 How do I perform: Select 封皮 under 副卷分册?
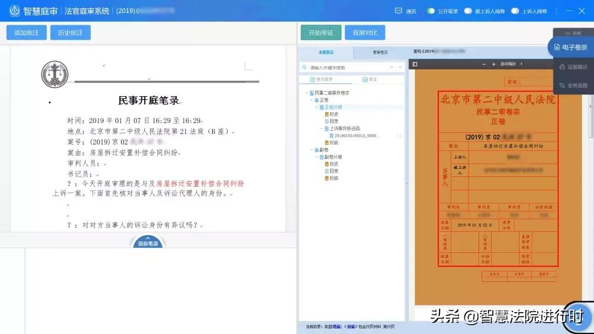[334, 164]
